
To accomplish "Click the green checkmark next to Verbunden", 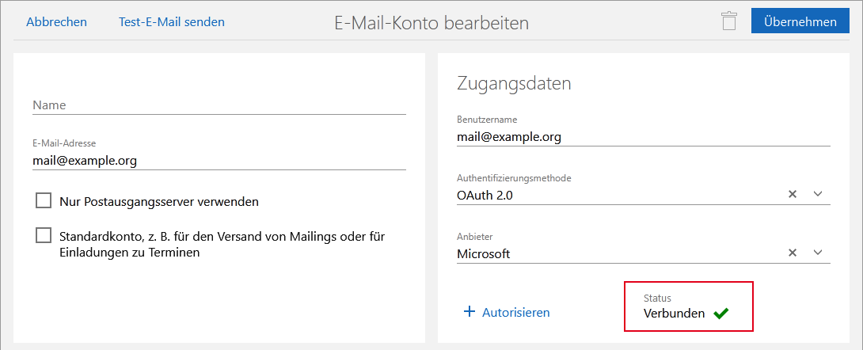I will point(720,314).
